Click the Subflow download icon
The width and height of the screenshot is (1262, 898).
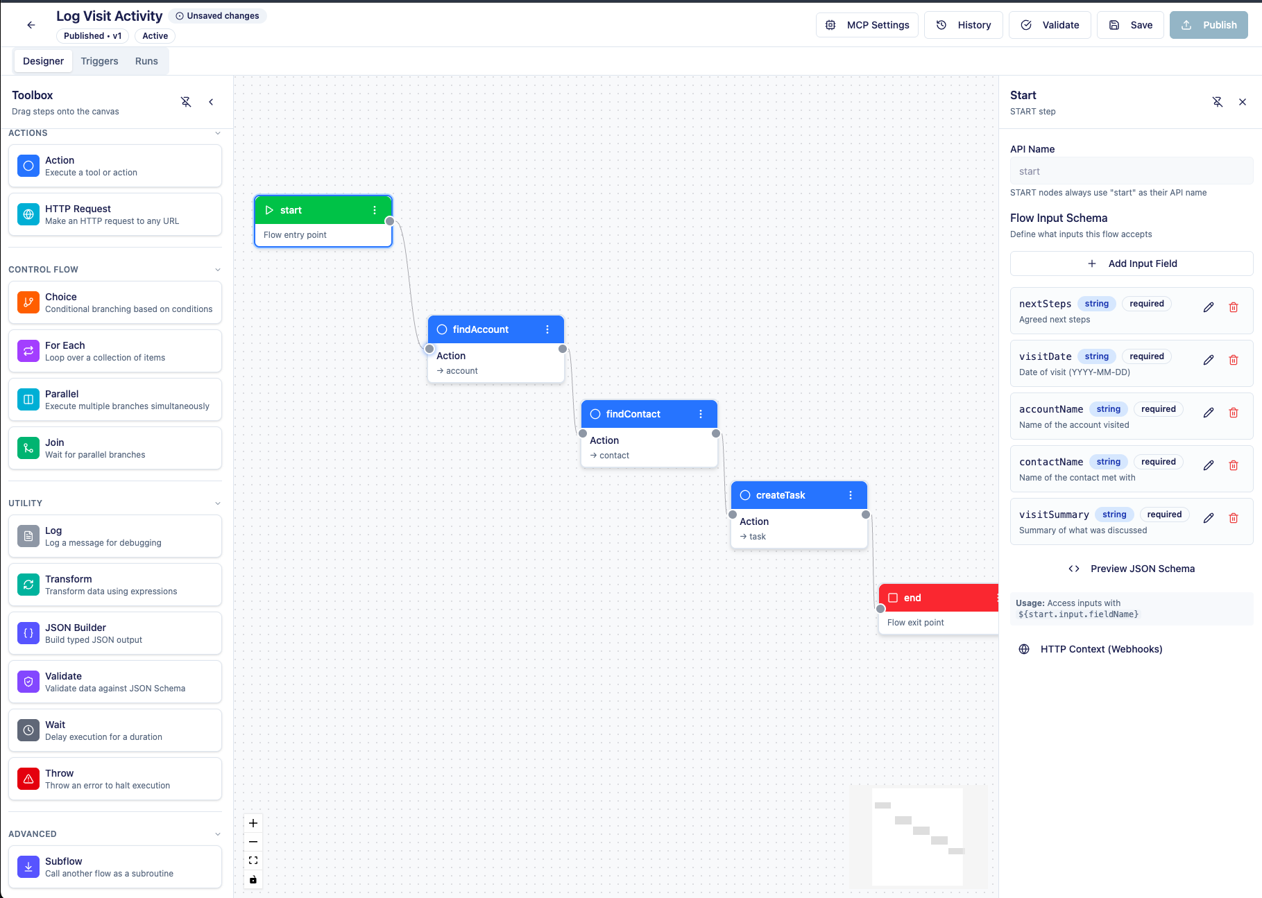pyautogui.click(x=28, y=867)
